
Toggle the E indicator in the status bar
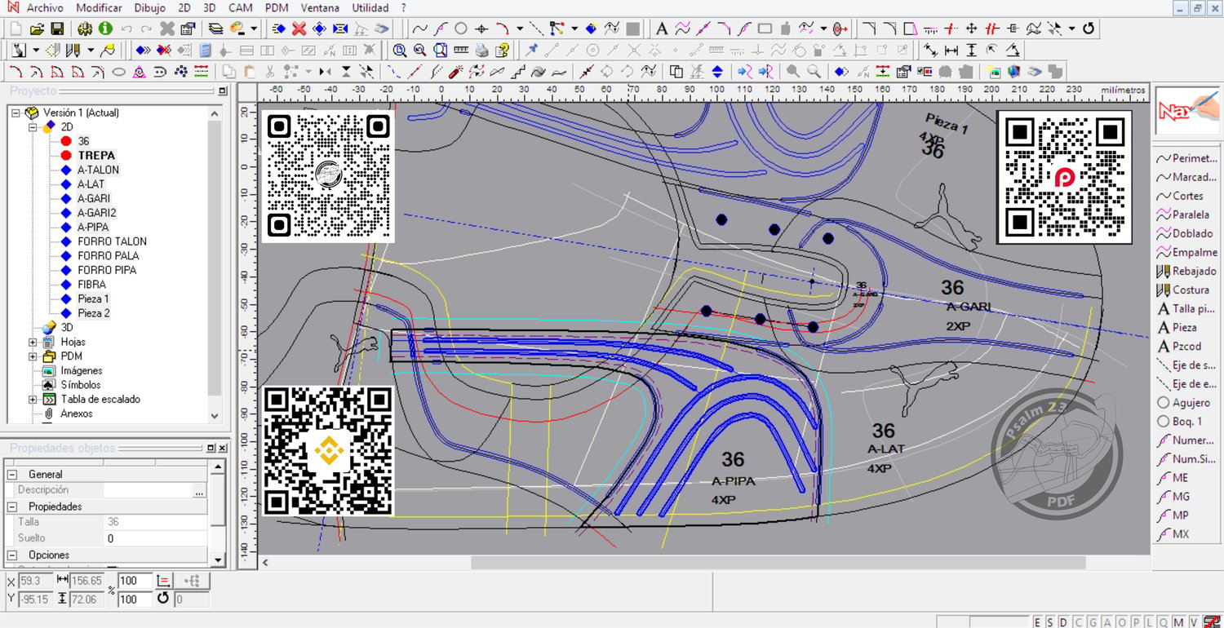click(1038, 622)
